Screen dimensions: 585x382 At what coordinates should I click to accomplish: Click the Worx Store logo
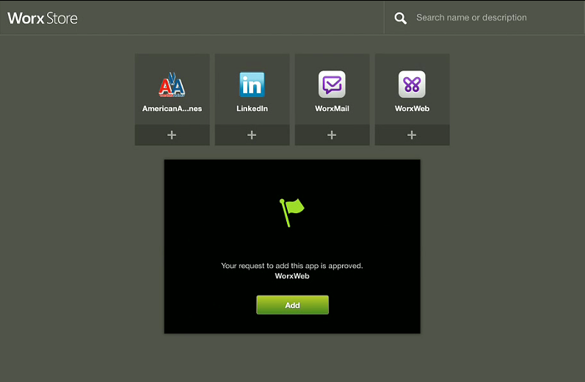click(43, 18)
